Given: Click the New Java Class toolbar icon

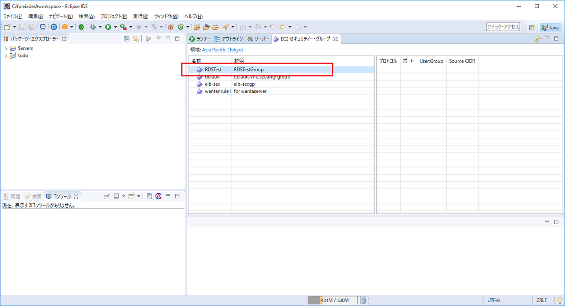Looking at the screenshot, I should (x=180, y=27).
